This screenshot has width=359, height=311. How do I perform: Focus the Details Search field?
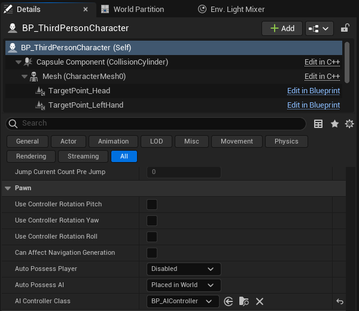pyautogui.click(x=156, y=123)
